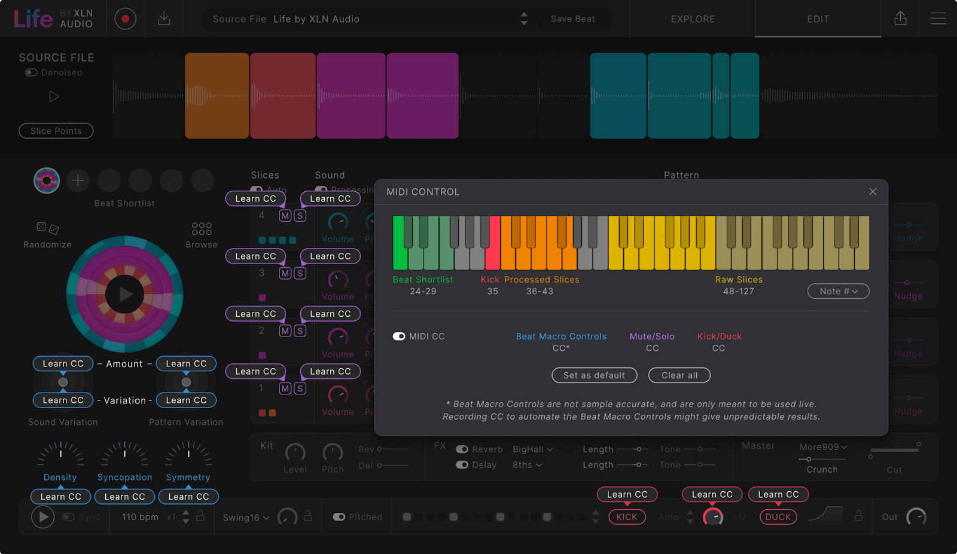Viewport: 957px width, 554px height.
Task: Click Learn CC above the Density knob
Action: tap(61, 497)
